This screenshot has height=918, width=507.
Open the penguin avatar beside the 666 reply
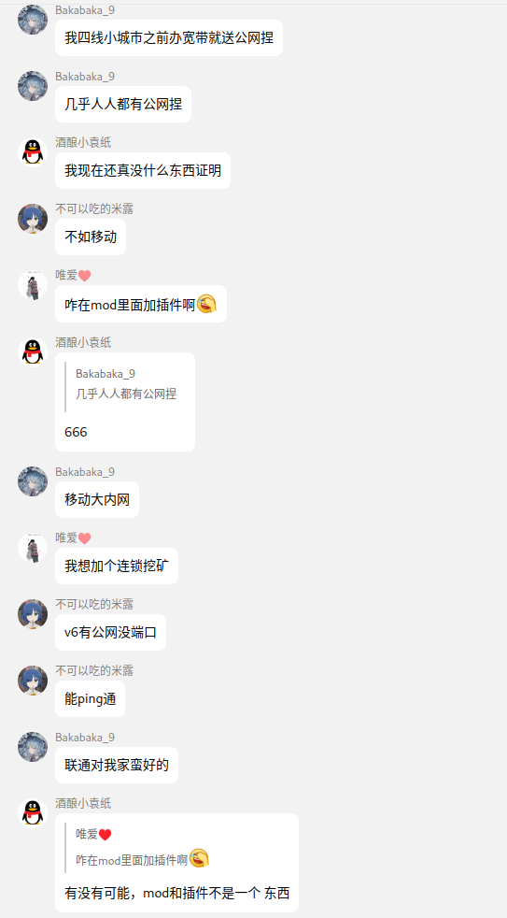(x=33, y=352)
